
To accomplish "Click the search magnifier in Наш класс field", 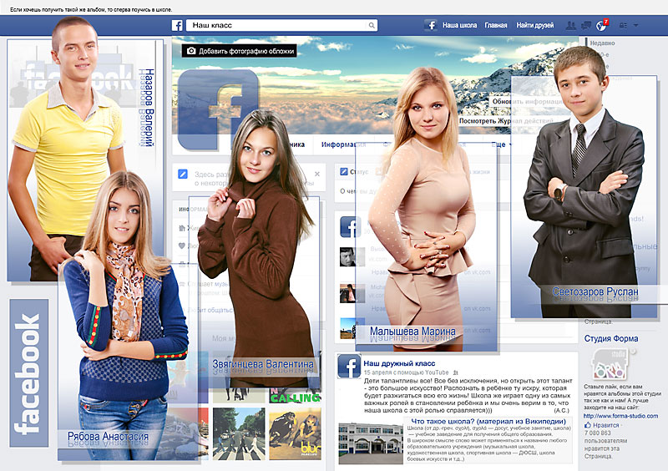I will click(x=372, y=26).
